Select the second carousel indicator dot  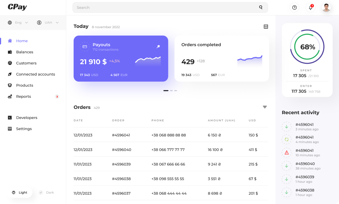click(x=171, y=91)
